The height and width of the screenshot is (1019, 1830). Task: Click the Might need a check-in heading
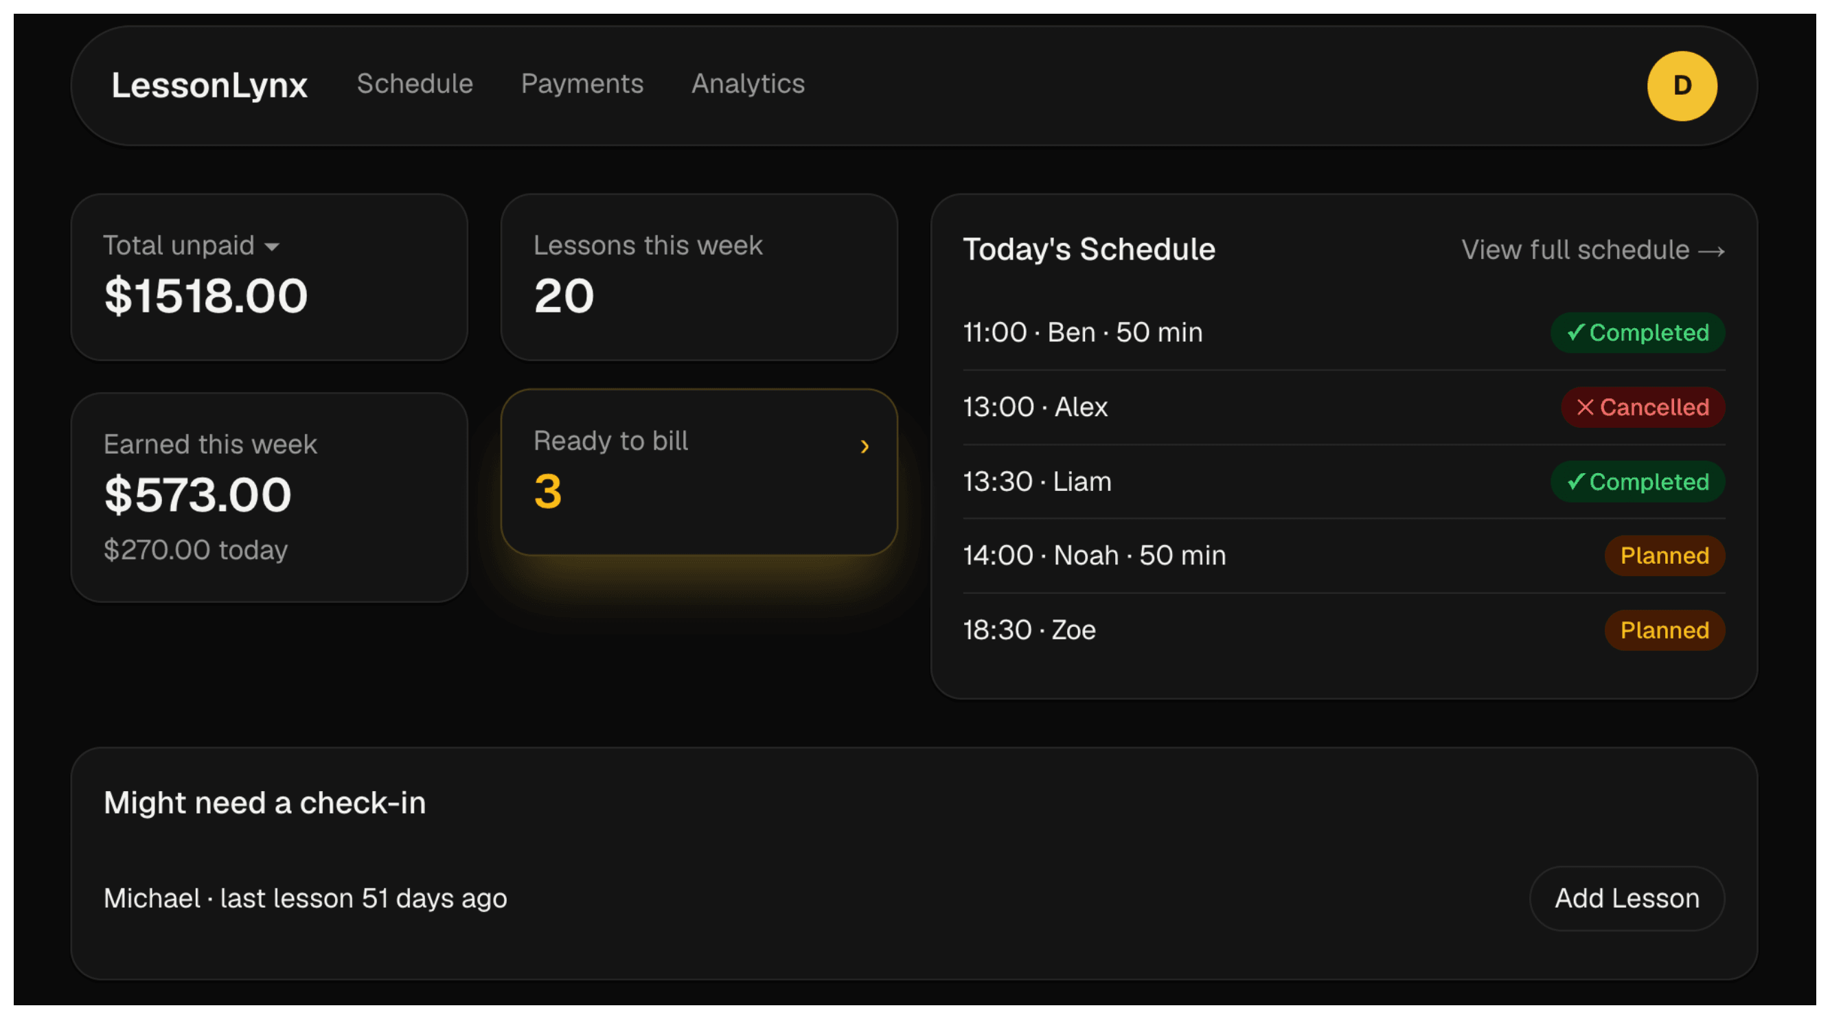point(265,803)
